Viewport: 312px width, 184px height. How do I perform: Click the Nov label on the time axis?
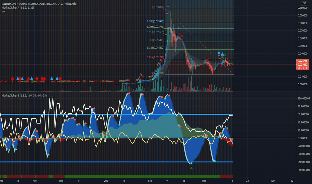tap(34, 181)
